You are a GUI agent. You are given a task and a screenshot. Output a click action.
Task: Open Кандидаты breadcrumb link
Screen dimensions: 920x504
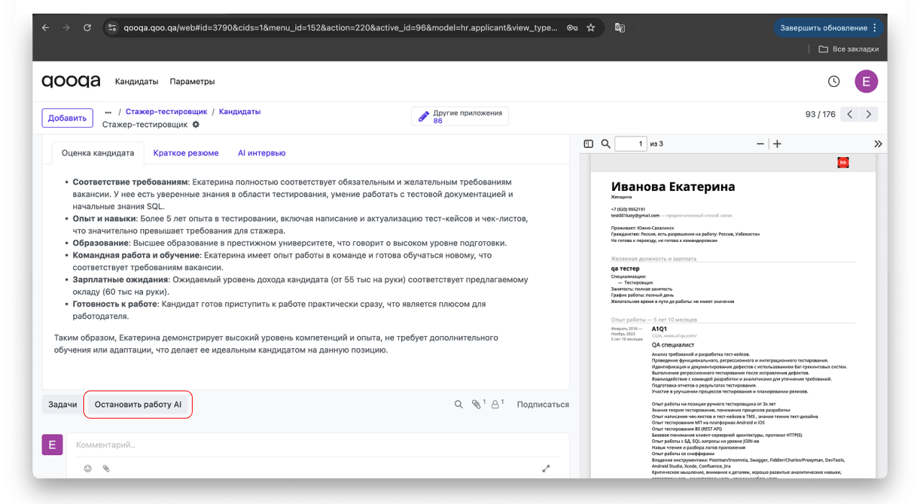[x=240, y=112]
